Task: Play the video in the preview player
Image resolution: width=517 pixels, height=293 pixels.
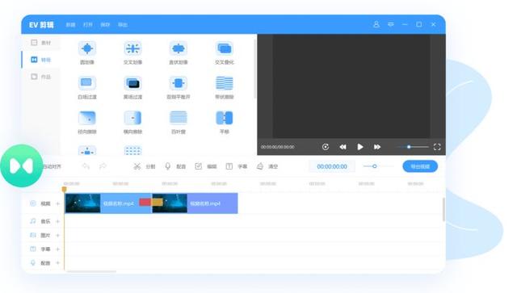Action: coord(360,147)
